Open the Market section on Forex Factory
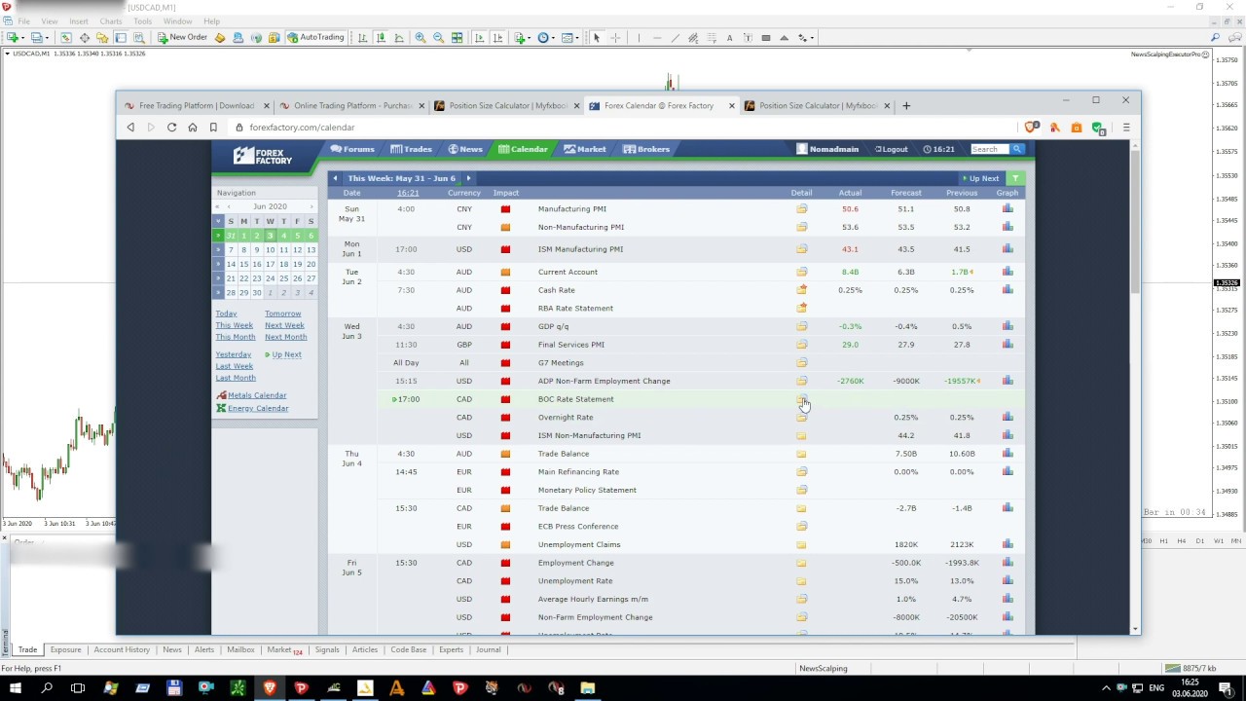The image size is (1246, 701). 584,149
